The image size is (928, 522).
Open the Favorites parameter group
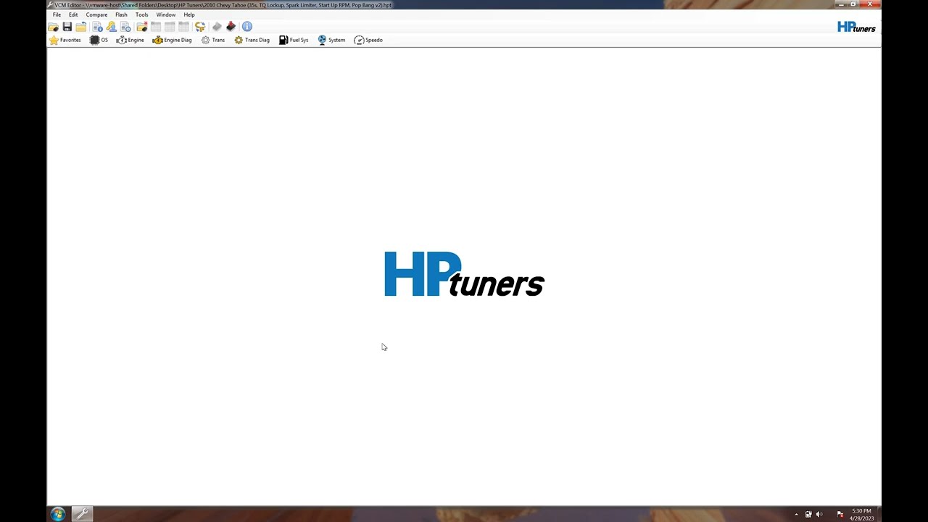[x=65, y=40]
